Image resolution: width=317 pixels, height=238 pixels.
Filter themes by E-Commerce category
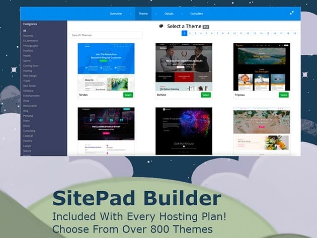tap(31, 41)
